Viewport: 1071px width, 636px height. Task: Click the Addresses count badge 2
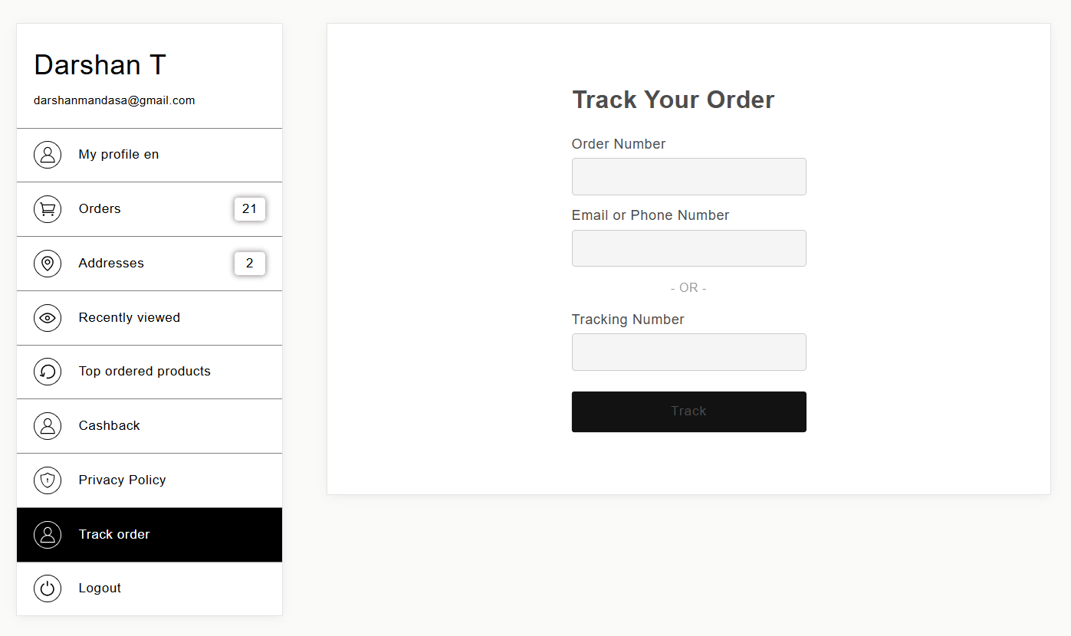(250, 264)
